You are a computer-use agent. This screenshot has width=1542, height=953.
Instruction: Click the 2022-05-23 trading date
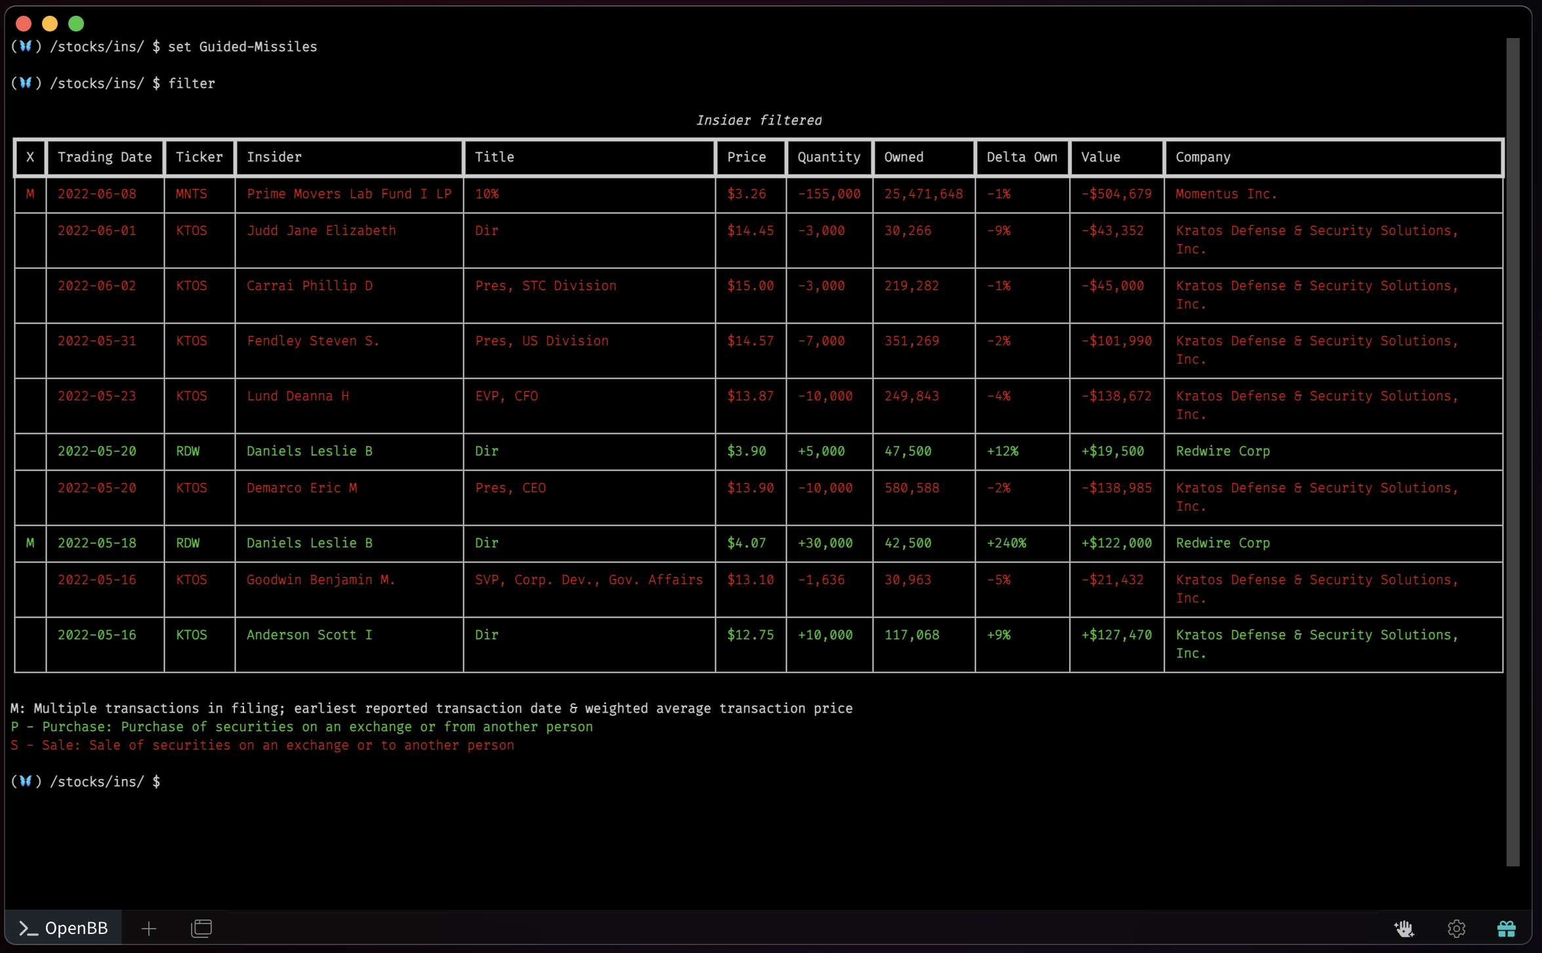[96, 396]
